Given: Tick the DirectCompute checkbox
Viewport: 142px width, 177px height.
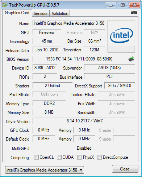Looking at the screenshot, I should 99,157.
